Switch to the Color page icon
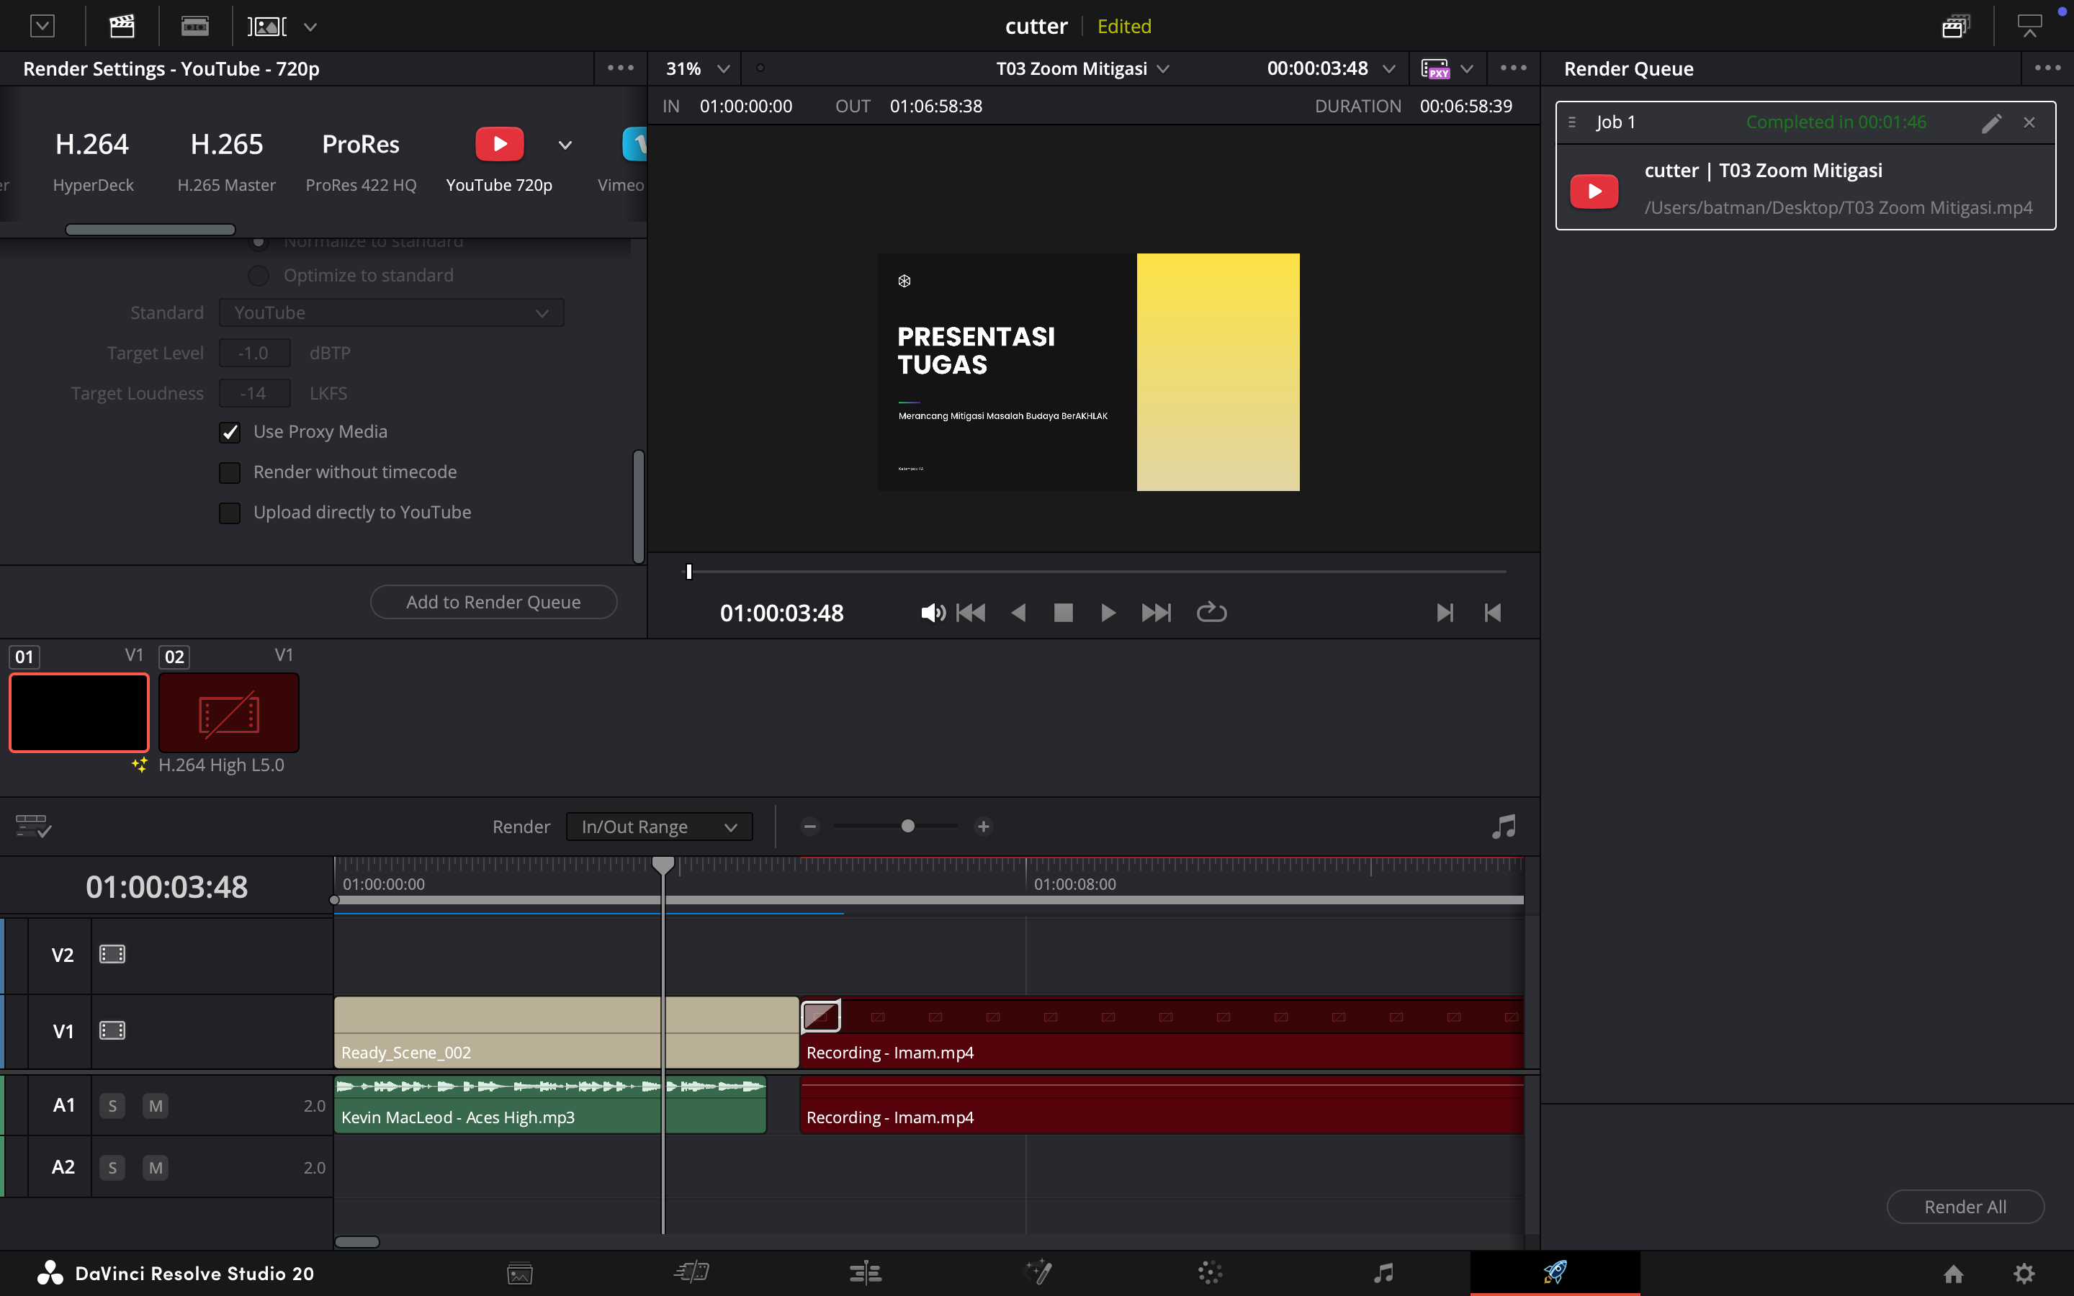The width and height of the screenshot is (2074, 1296). 1209,1273
